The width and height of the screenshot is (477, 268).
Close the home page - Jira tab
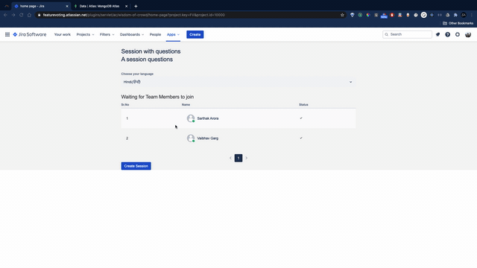[x=67, y=6]
